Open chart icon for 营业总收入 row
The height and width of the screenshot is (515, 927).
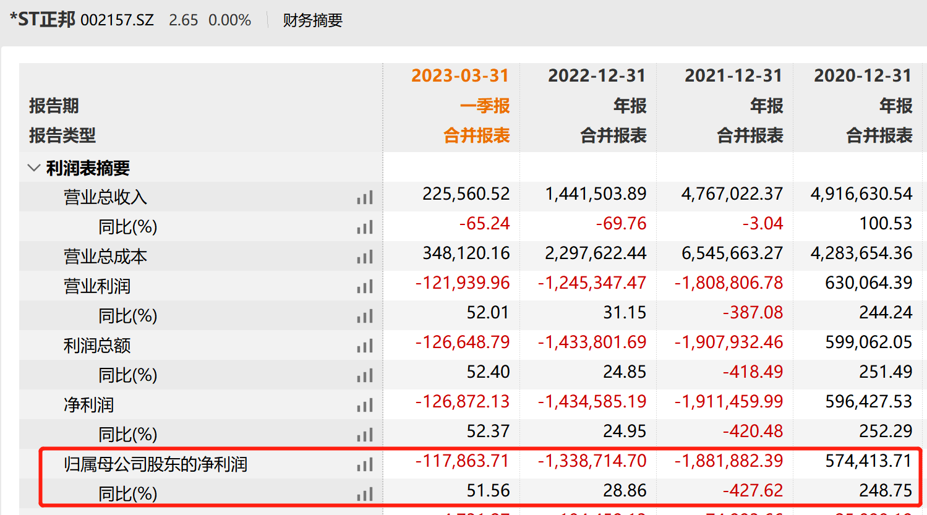click(365, 197)
